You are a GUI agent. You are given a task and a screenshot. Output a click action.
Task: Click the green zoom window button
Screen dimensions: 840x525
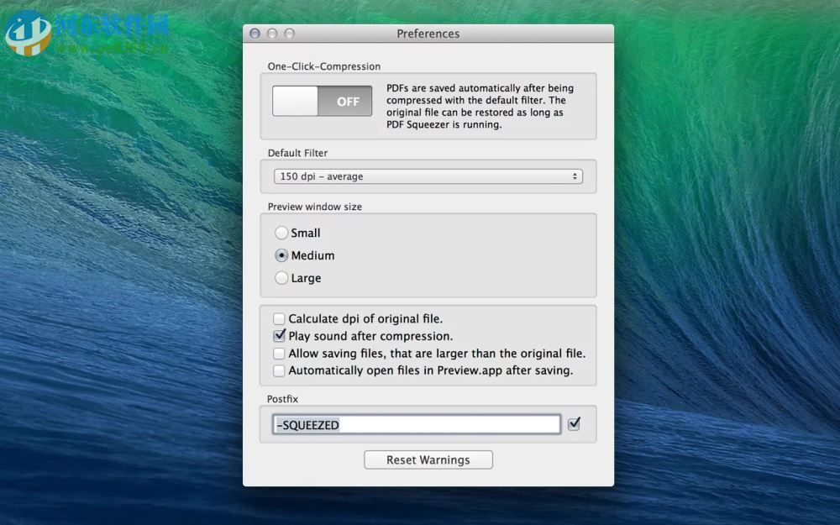(289, 33)
